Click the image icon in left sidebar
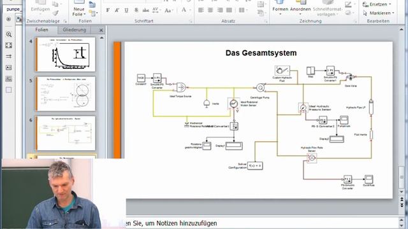 click(x=8, y=79)
